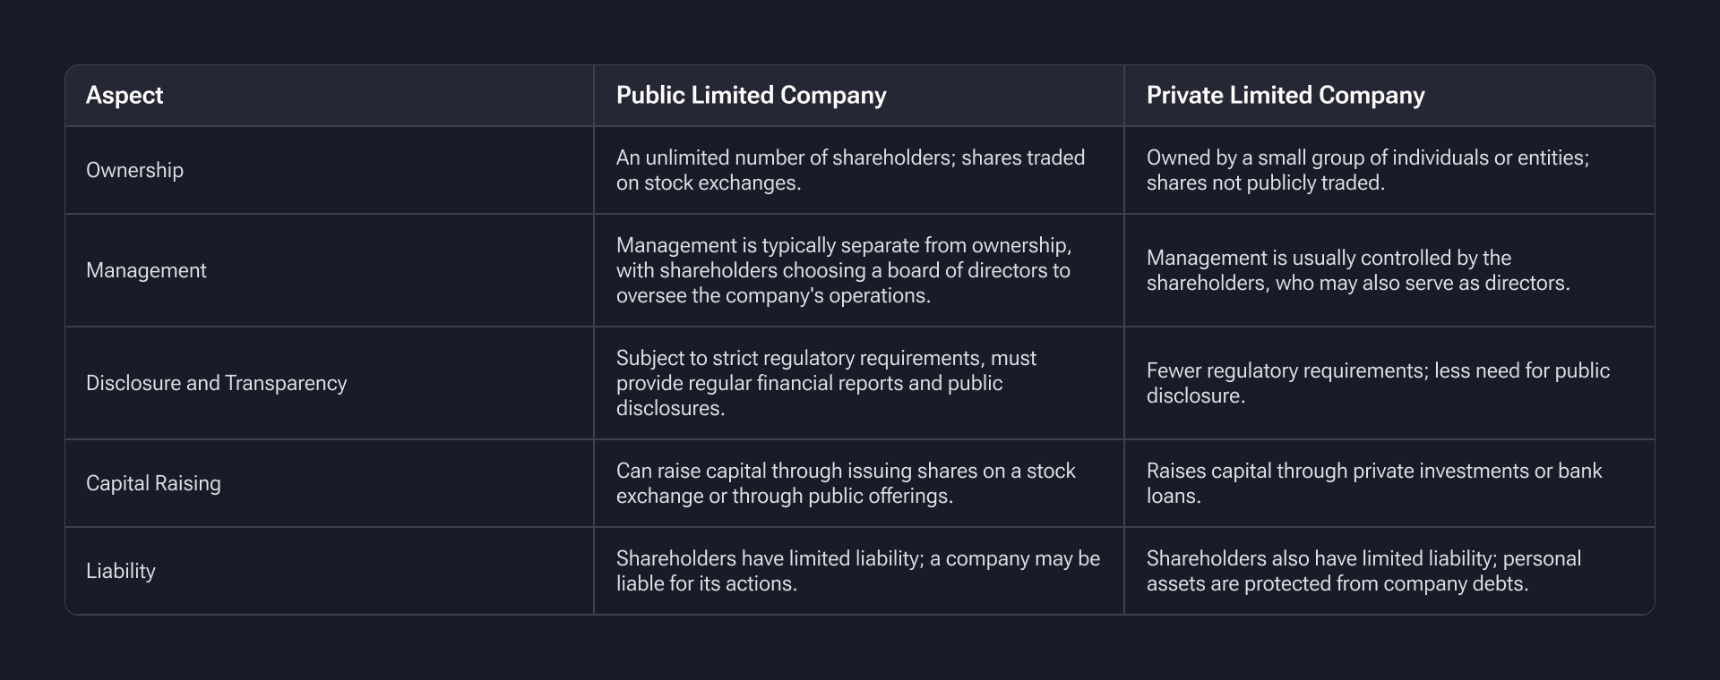Select the 'Liability' row label
Image resolution: width=1720 pixels, height=680 pixels.
tap(121, 571)
